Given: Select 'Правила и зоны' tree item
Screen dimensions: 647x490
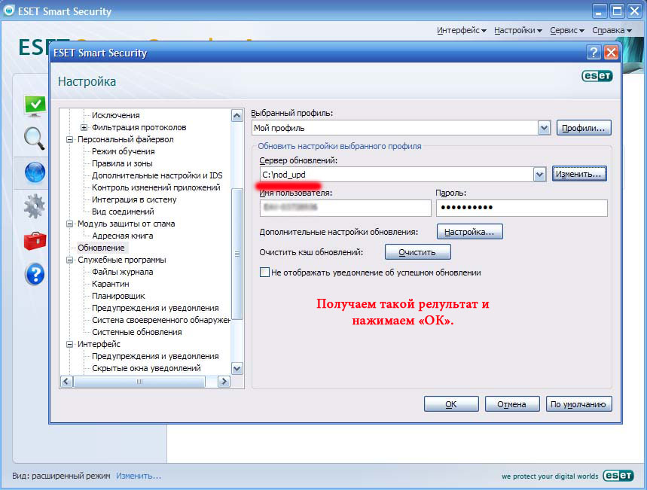Looking at the screenshot, I should click(x=122, y=163).
